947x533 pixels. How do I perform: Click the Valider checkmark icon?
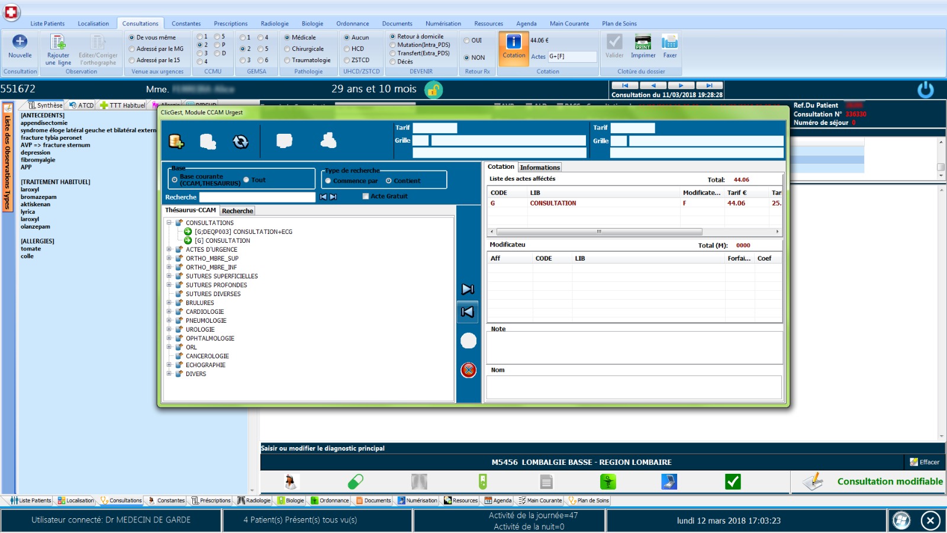(614, 41)
